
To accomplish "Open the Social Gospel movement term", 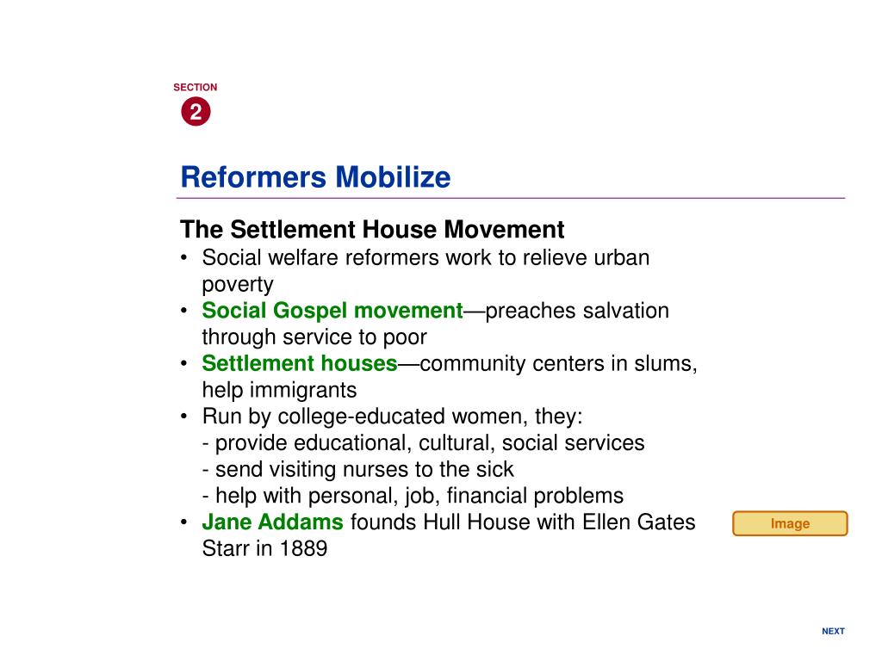I will pyautogui.click(x=332, y=310).
